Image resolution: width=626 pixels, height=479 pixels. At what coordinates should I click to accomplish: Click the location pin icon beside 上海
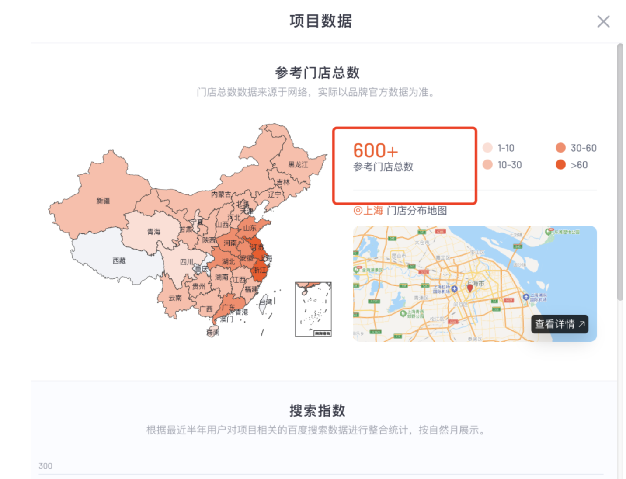coord(358,211)
